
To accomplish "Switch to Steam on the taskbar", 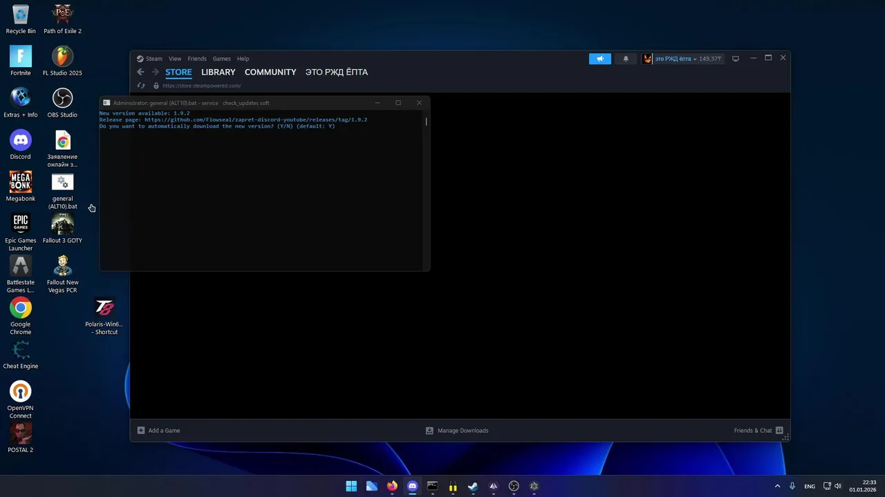I will coord(473,486).
